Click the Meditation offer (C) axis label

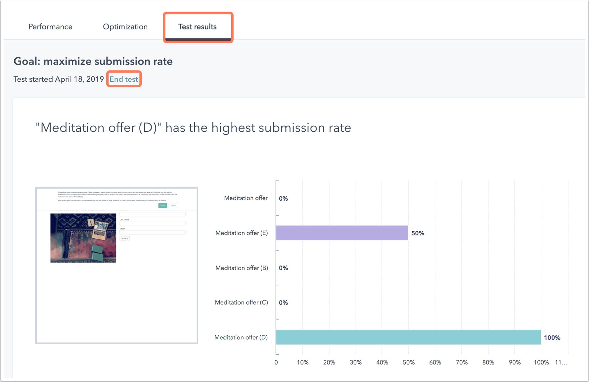(241, 303)
